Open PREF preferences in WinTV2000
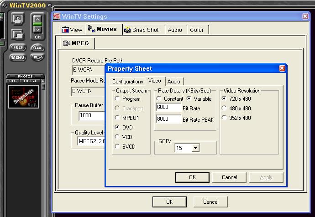This screenshot has width=315, height=217. pyautogui.click(x=18, y=47)
